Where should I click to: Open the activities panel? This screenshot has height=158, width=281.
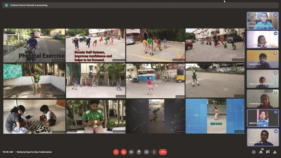[x=275, y=152]
